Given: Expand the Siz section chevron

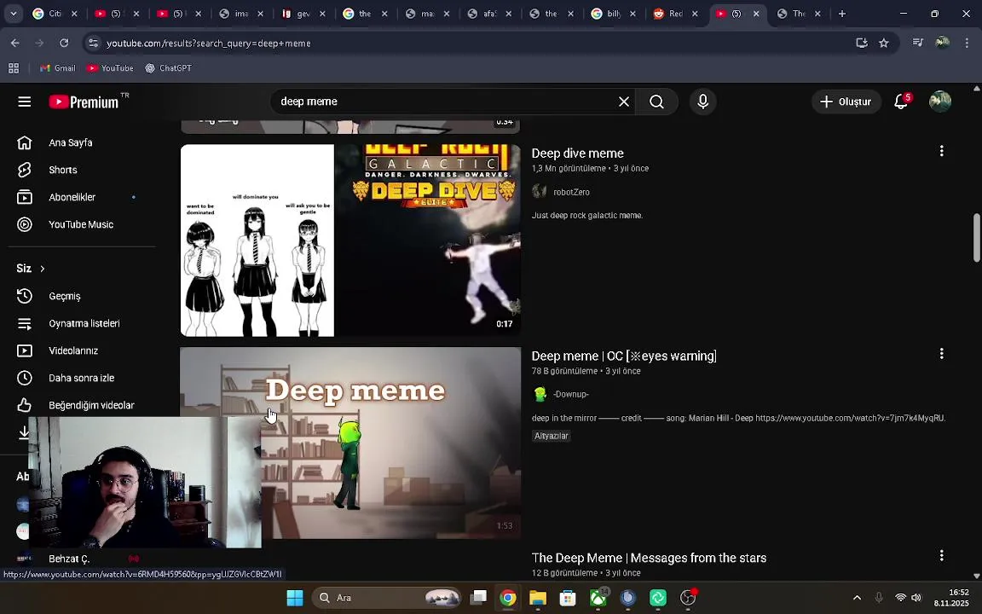Looking at the screenshot, I should coord(43,268).
